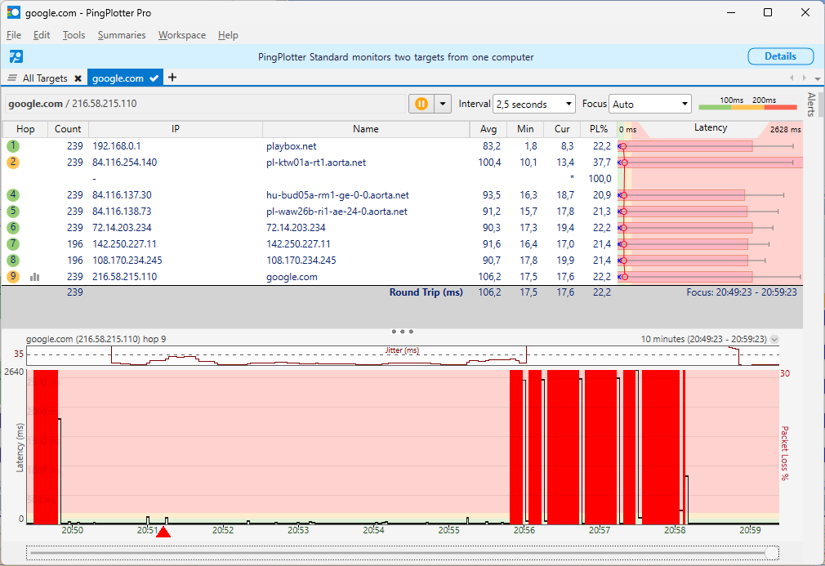This screenshot has width=825, height=566.
Task: Sort by the IP column header
Action: [175, 129]
